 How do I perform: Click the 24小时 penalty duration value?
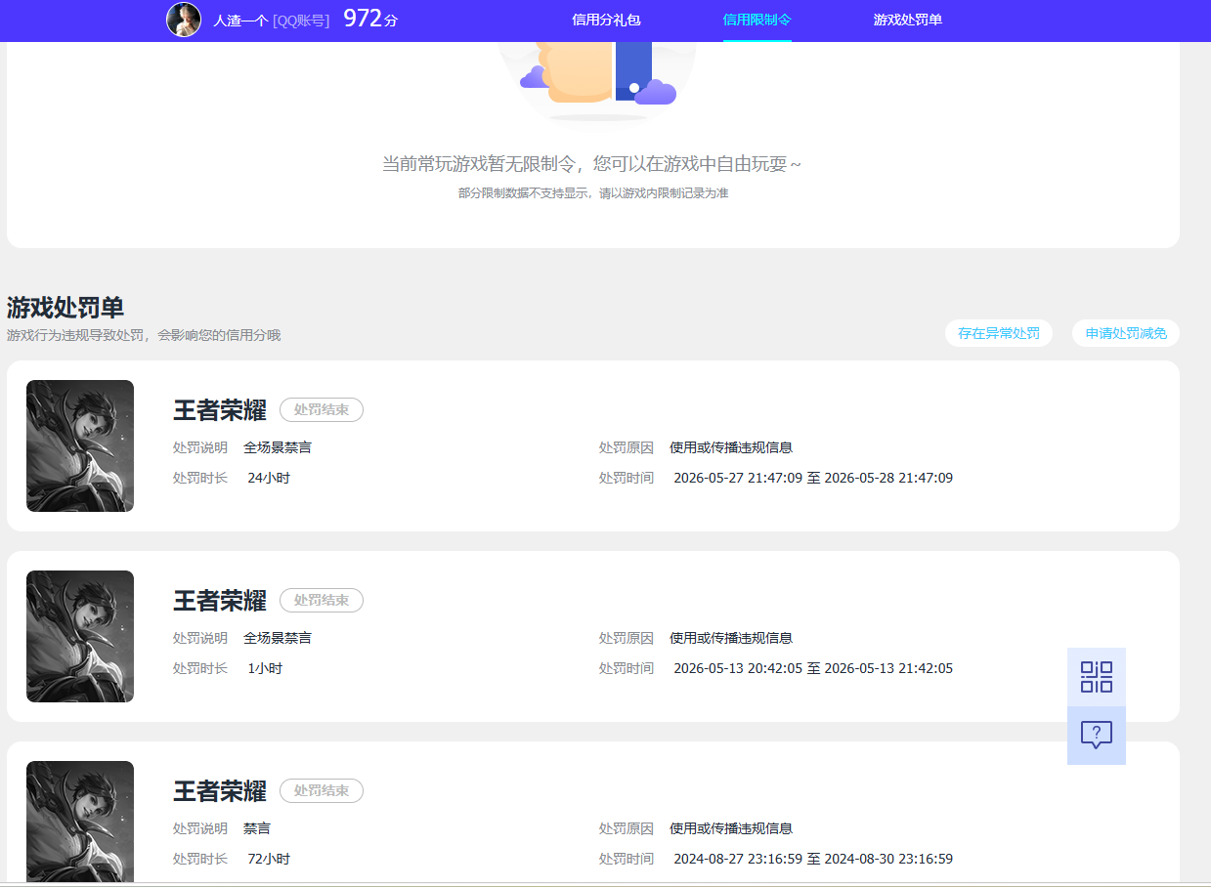(269, 478)
